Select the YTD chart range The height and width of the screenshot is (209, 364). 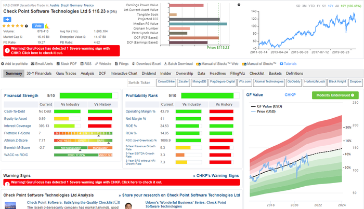(x=311, y=6)
